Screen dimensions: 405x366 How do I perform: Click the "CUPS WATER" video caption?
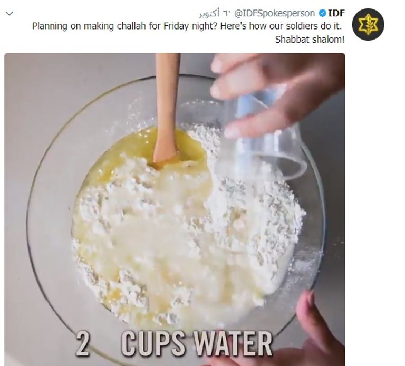[197, 344]
